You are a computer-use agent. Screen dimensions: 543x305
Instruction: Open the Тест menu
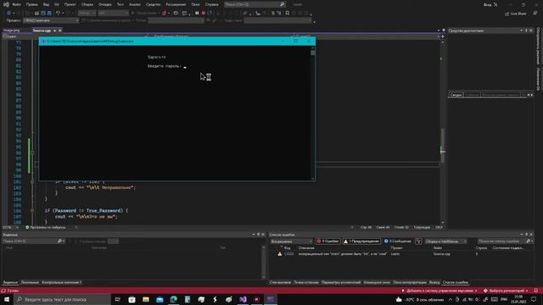click(x=120, y=4)
